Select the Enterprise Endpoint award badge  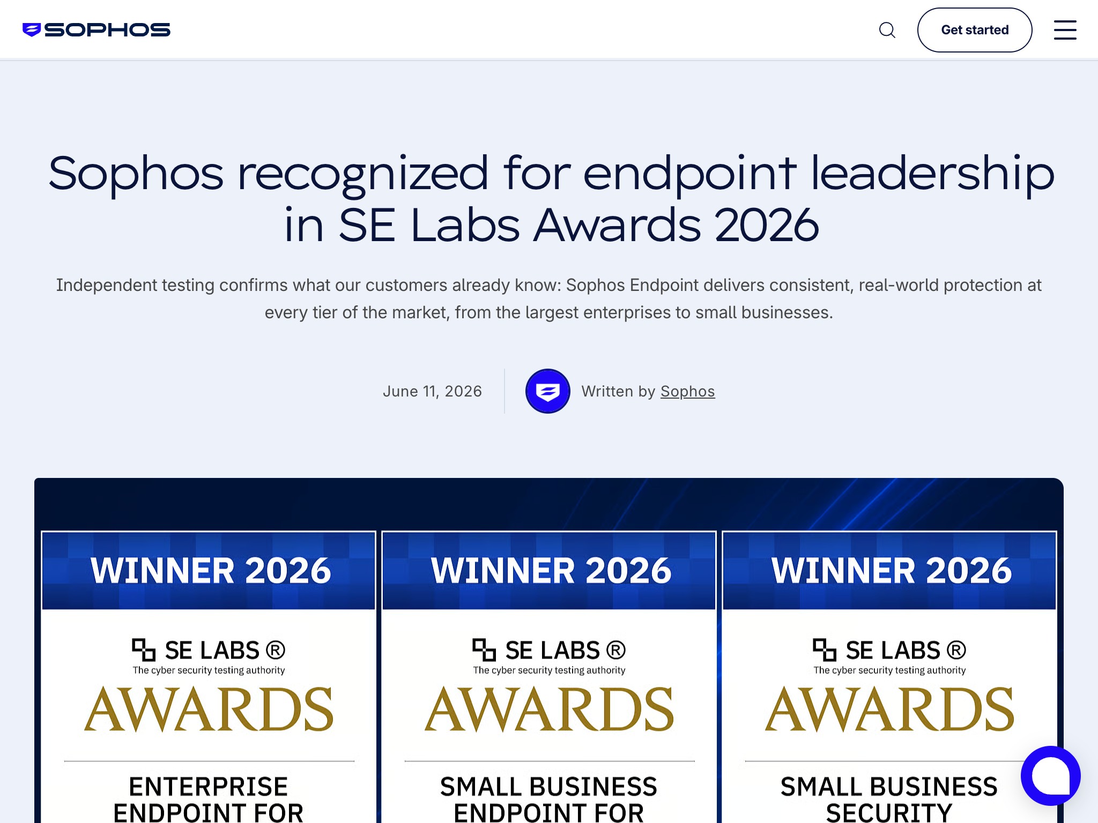coord(209,677)
